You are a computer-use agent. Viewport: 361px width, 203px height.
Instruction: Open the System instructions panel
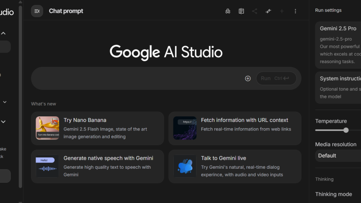tap(338, 88)
